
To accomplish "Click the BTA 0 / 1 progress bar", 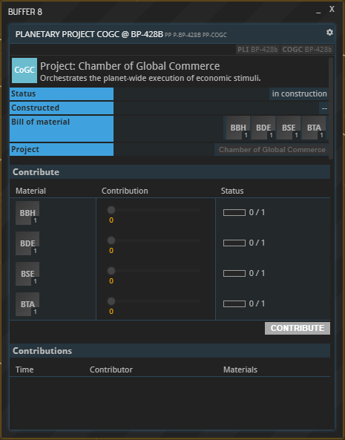I will (x=234, y=304).
